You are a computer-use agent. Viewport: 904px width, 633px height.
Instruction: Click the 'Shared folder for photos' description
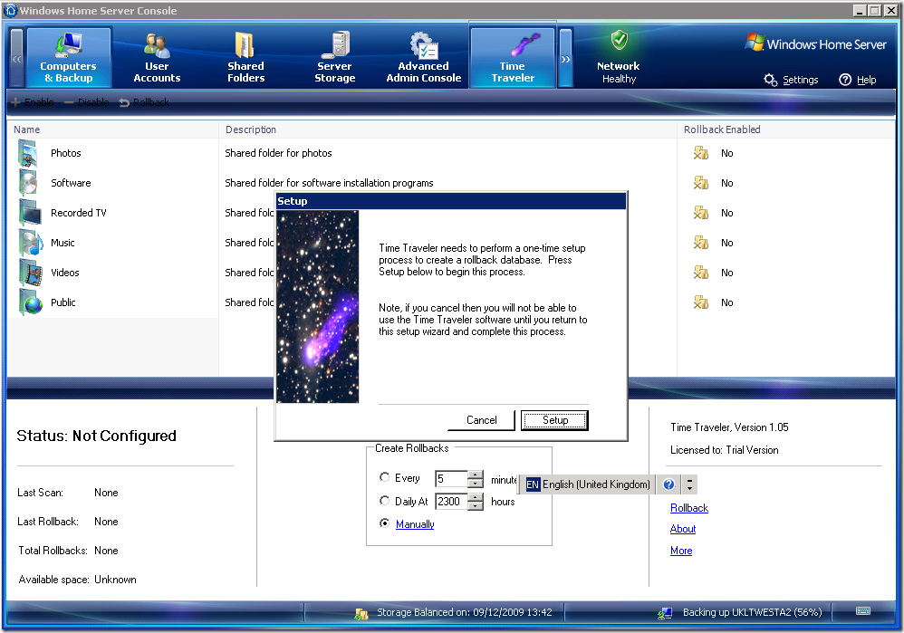[x=278, y=153]
